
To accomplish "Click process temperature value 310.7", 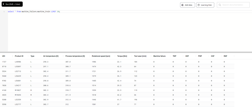I will click(68, 90).
